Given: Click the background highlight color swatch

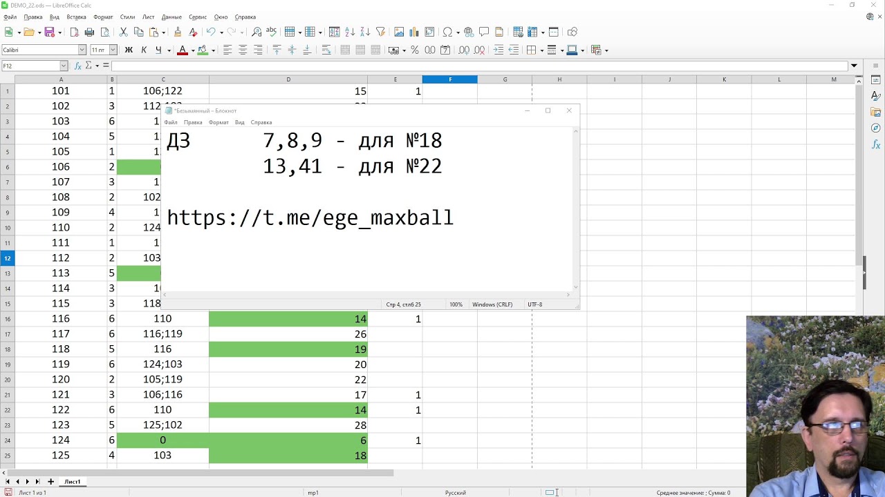Looking at the screenshot, I should pyautogui.click(x=203, y=50).
